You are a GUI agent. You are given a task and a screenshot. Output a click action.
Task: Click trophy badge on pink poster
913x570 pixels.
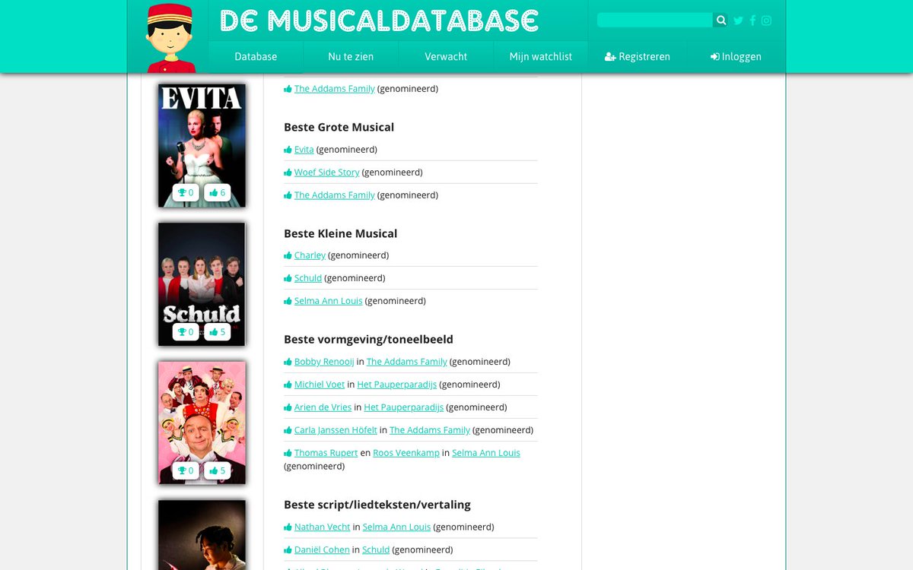tap(186, 471)
